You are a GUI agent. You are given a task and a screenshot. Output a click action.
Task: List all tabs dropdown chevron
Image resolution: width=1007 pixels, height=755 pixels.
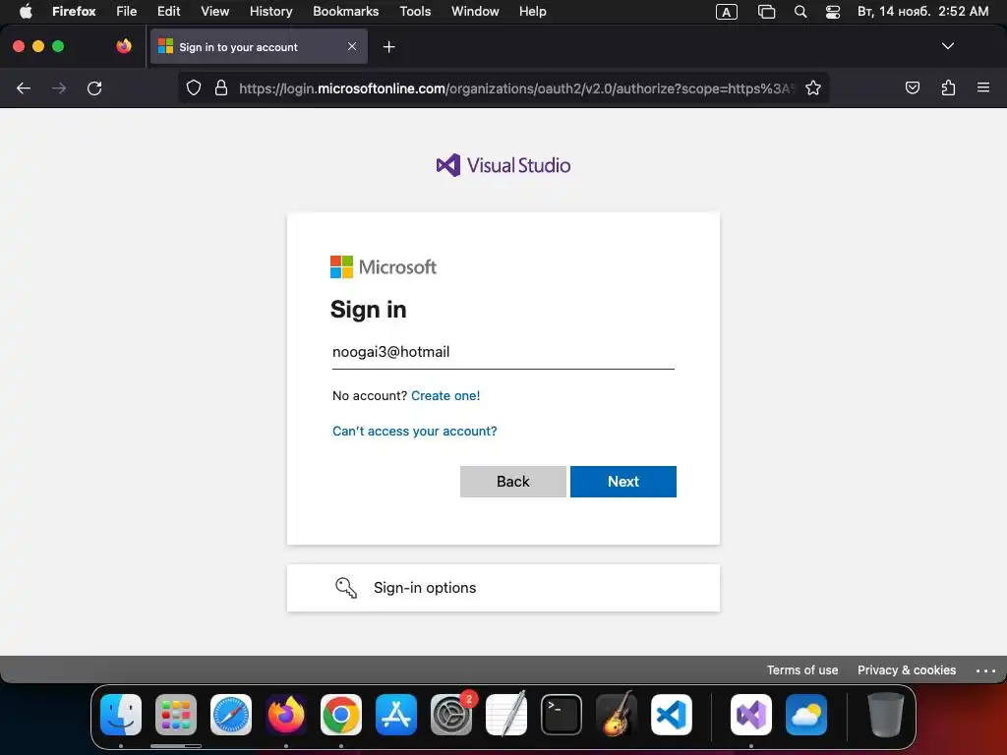(x=947, y=46)
